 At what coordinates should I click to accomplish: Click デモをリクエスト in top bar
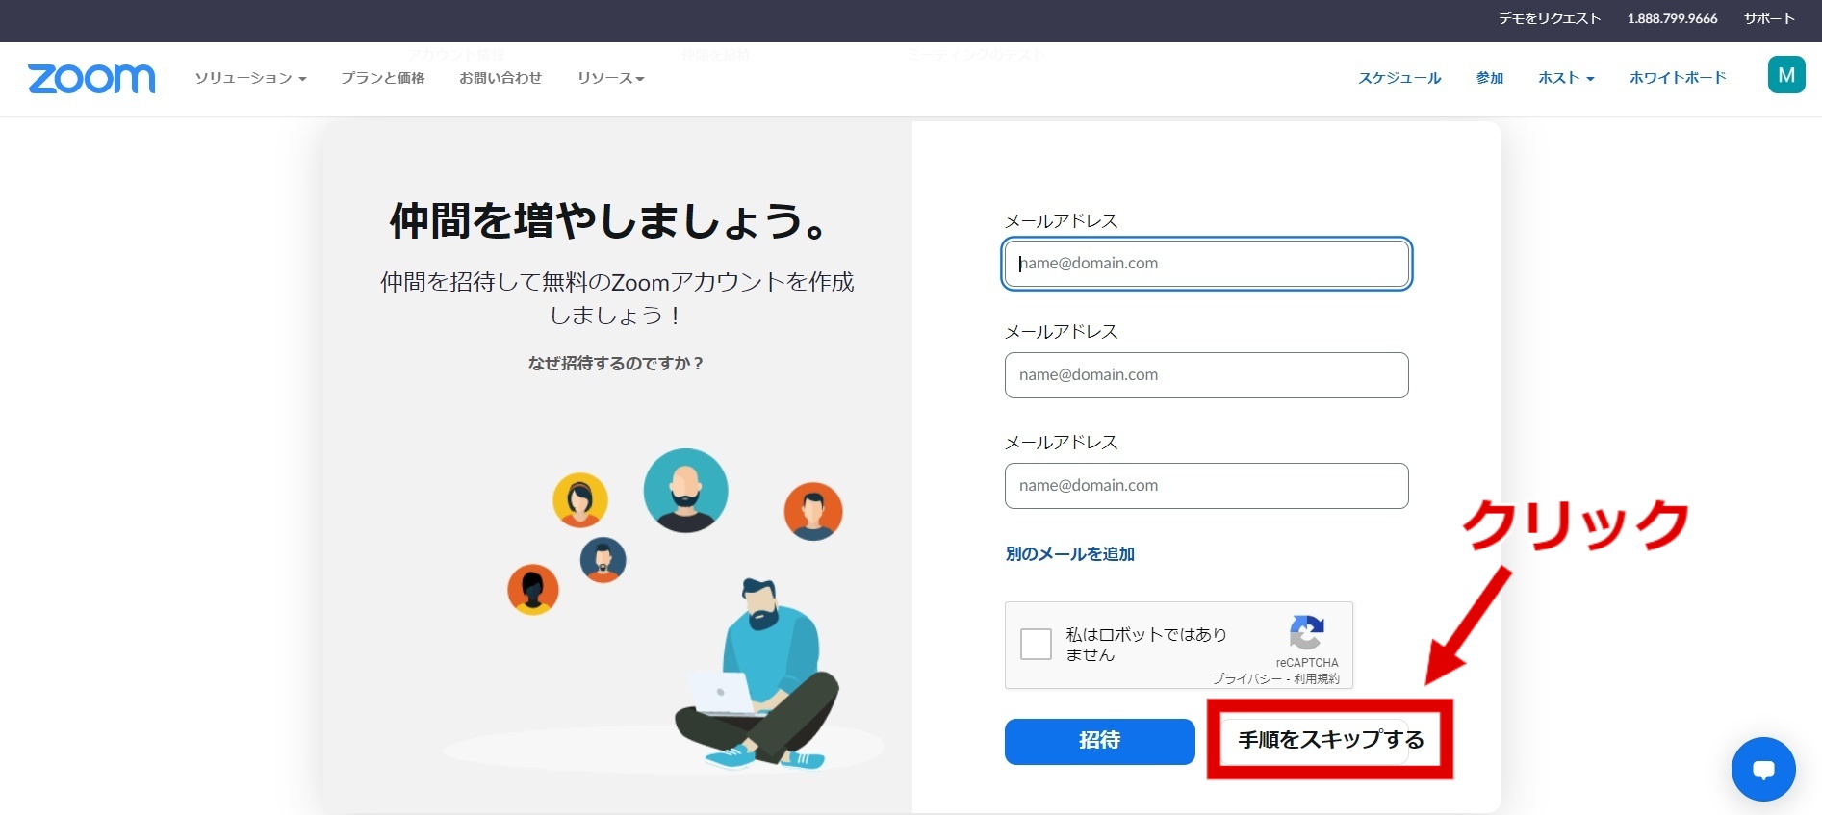[x=1550, y=18]
